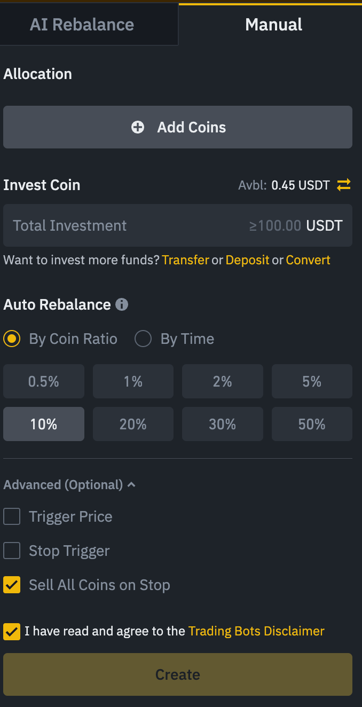Viewport: 362px width, 707px height.
Task: Click the yellow transfer arrows next to Avbl balance
Action: click(344, 185)
